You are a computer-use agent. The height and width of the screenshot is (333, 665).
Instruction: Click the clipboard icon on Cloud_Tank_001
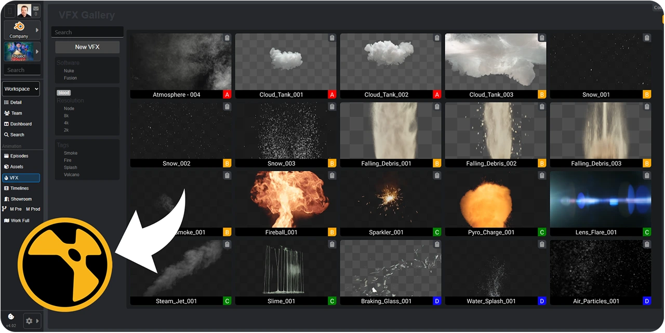pos(332,38)
